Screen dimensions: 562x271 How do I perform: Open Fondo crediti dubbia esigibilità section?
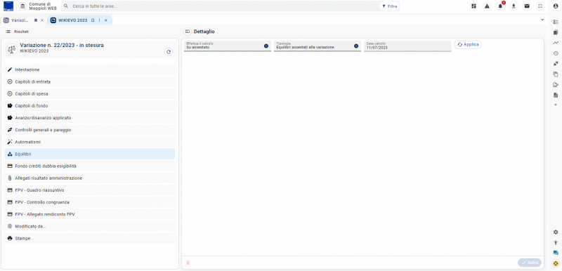click(90, 166)
